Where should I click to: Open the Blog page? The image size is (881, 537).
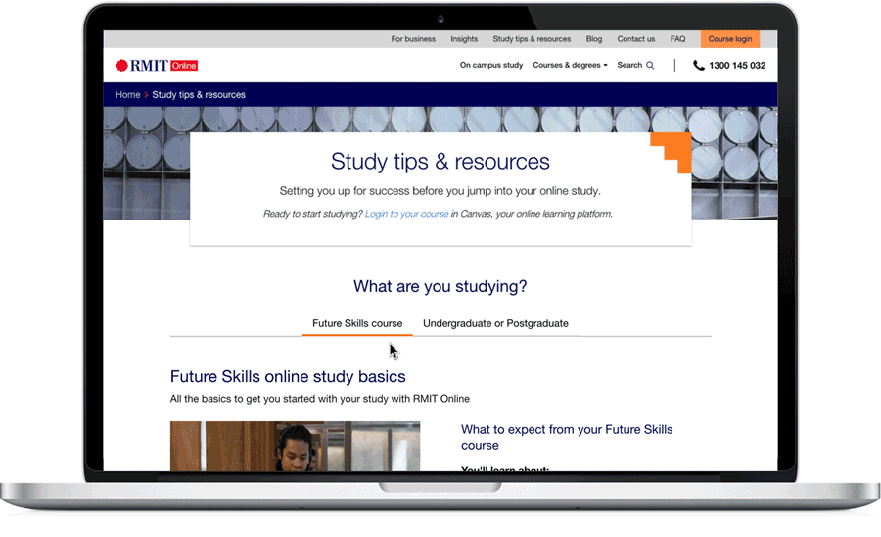coord(594,39)
